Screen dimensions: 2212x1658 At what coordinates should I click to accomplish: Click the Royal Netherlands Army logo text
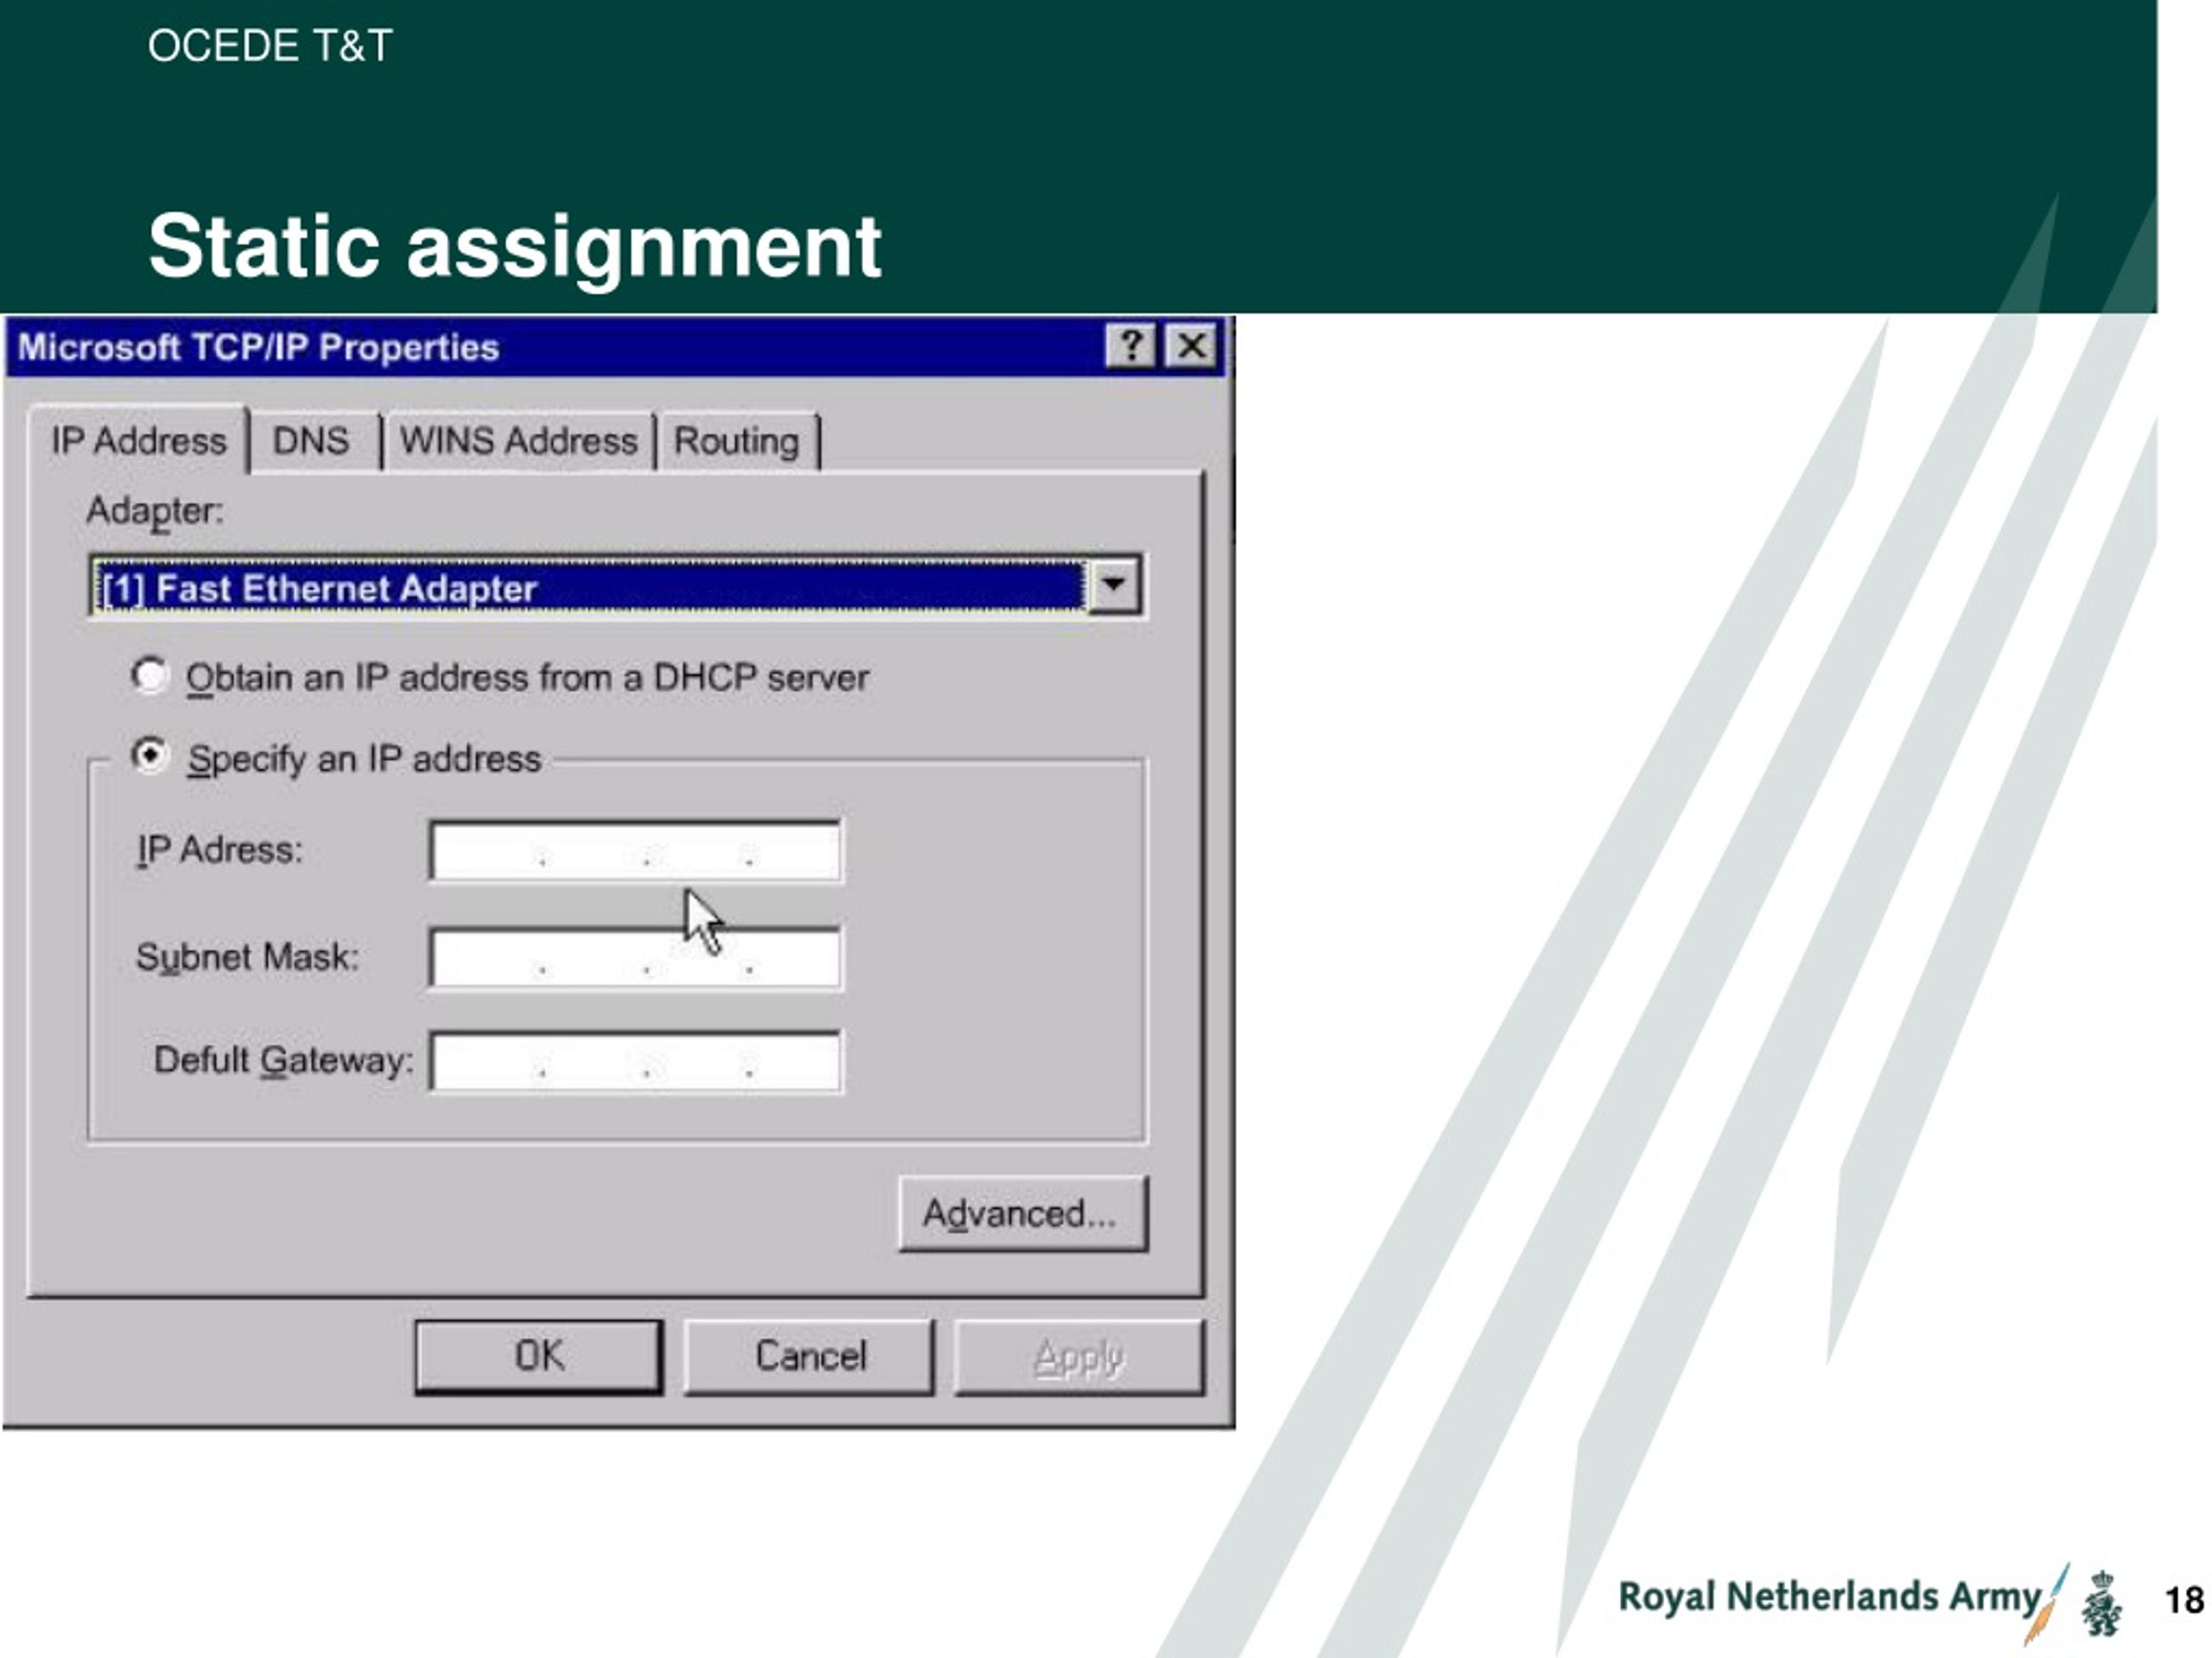1828,1596
